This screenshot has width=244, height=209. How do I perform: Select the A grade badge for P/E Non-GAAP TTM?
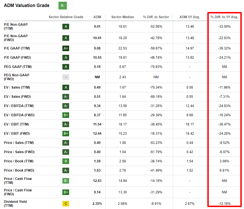[65, 27]
